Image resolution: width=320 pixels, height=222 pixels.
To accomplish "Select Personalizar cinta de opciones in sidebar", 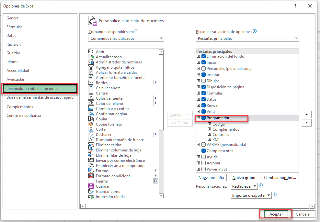I will 40,89.
